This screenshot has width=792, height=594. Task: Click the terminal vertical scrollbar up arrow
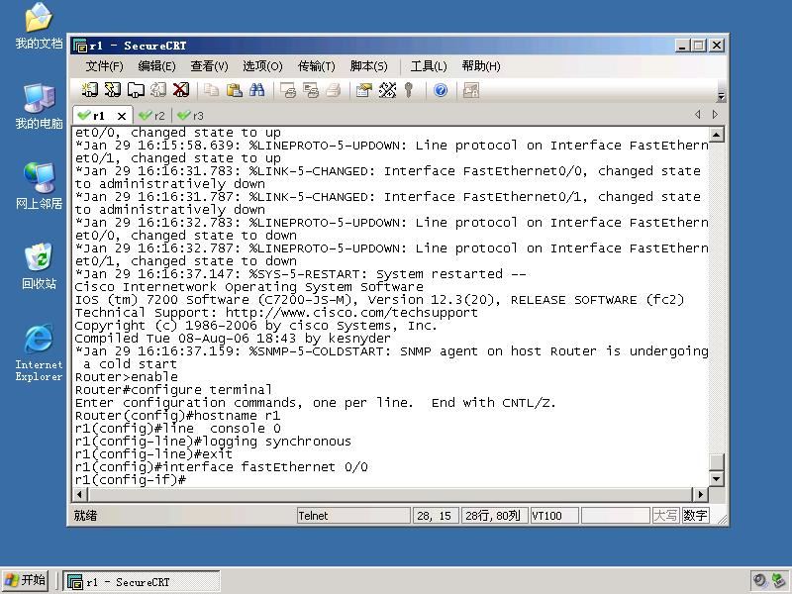pyautogui.click(x=716, y=135)
